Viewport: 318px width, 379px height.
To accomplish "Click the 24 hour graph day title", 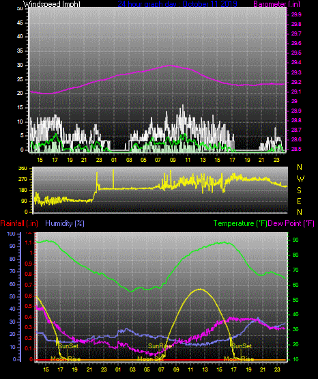I will 177,3.
